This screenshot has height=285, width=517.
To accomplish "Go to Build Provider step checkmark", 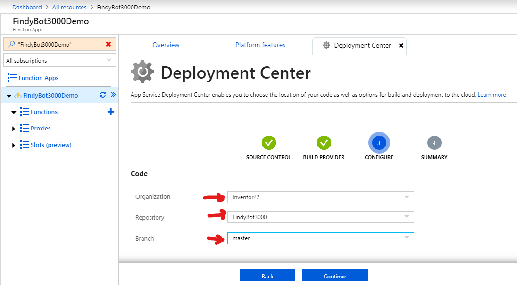I will tap(324, 143).
